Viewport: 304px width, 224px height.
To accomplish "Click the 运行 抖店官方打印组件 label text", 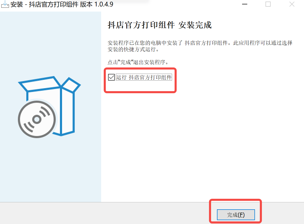I will (144, 77).
